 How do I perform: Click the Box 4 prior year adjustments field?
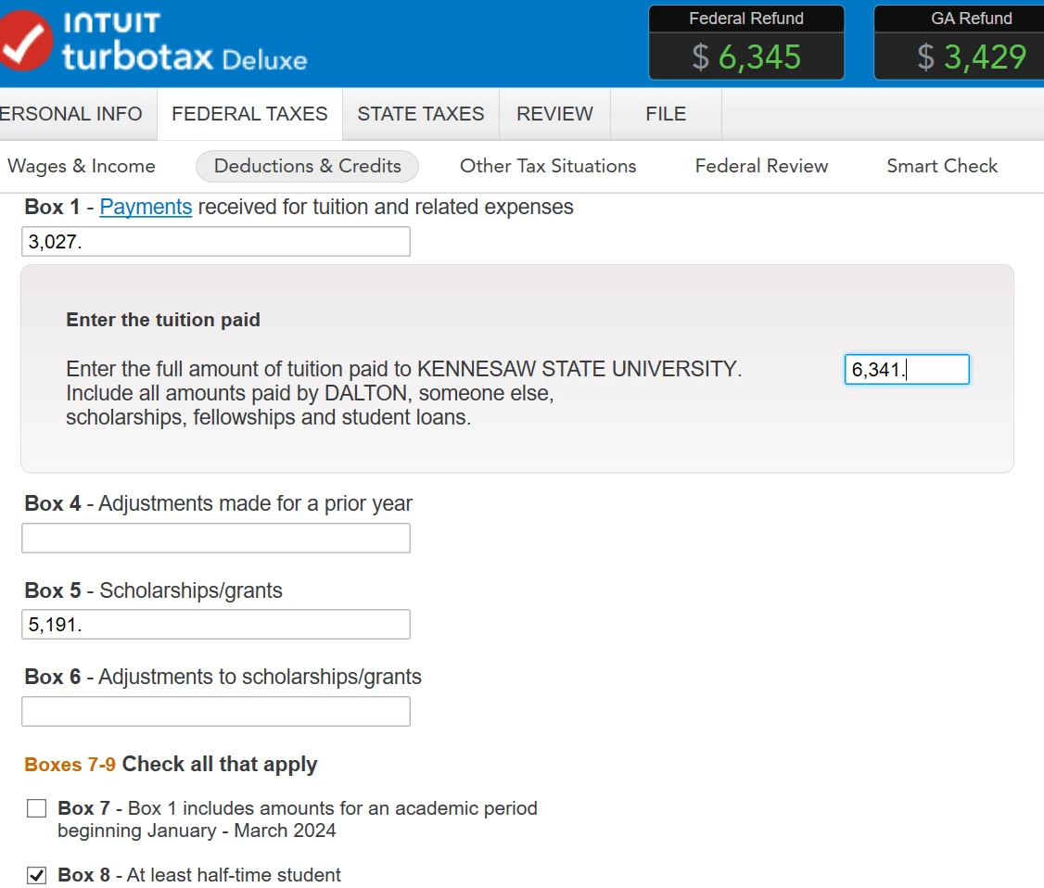tap(216, 538)
